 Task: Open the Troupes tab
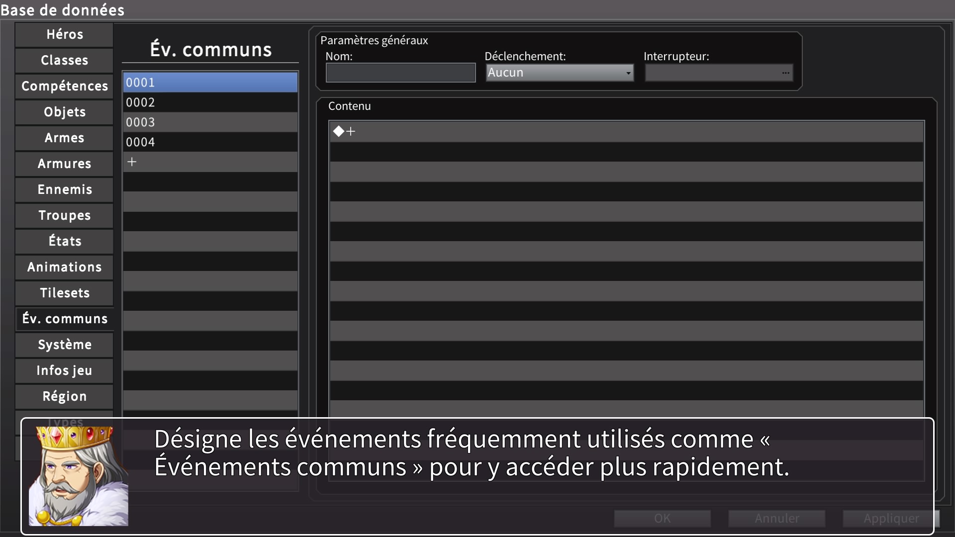(64, 215)
